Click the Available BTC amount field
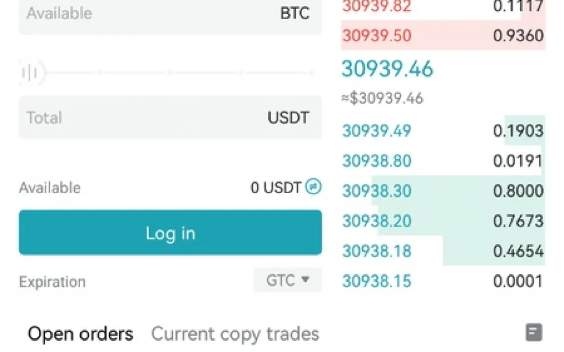The height and width of the screenshot is (352, 564). pos(170,13)
